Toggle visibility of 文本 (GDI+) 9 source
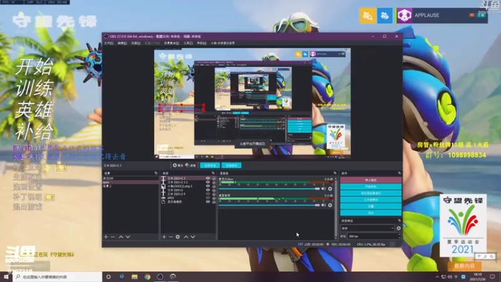 (x=208, y=194)
